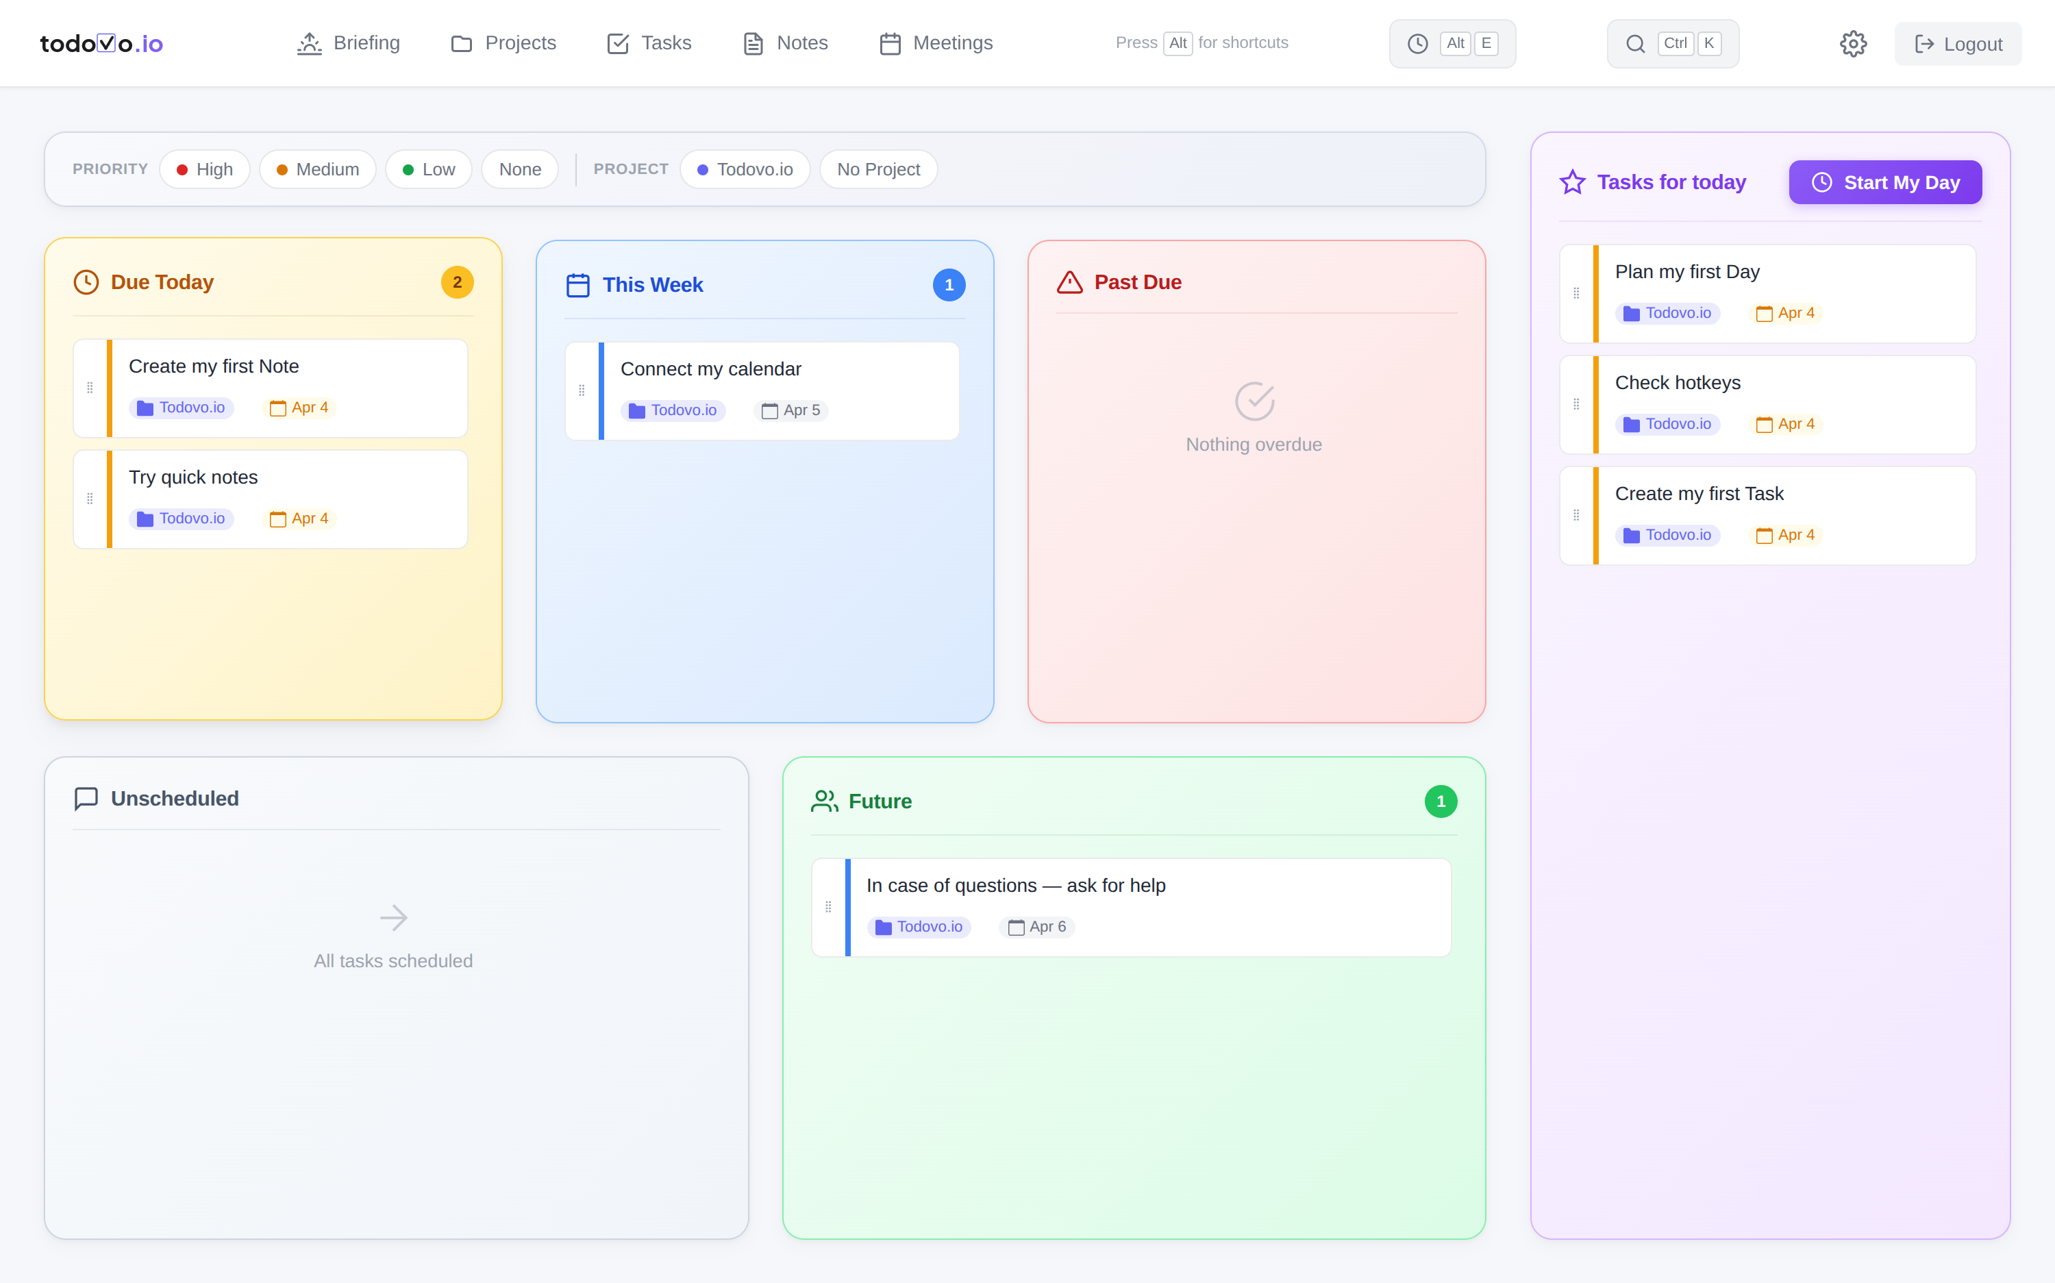Image resolution: width=2055 pixels, height=1283 pixels.
Task: Open the Connect my calendar task
Action: (761, 391)
